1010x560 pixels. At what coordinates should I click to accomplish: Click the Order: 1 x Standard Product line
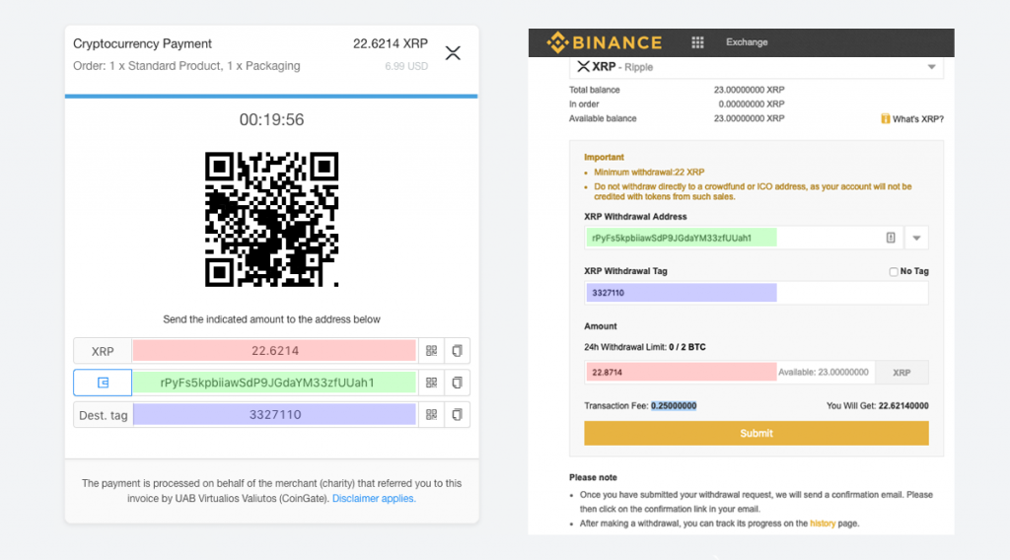pos(186,66)
